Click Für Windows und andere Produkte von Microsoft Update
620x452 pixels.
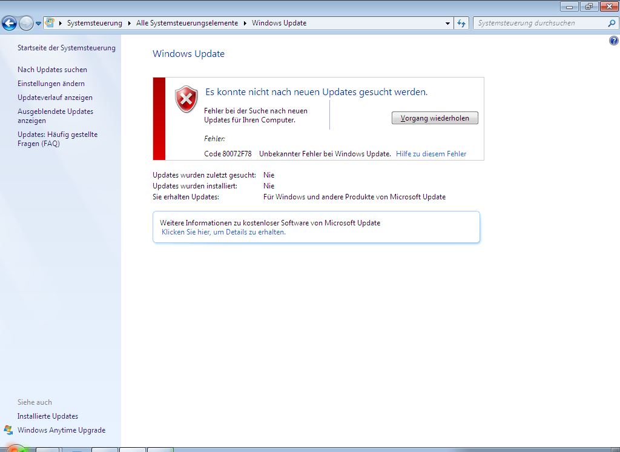point(354,197)
